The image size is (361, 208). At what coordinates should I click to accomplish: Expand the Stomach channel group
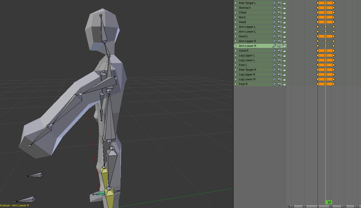[236, 8]
